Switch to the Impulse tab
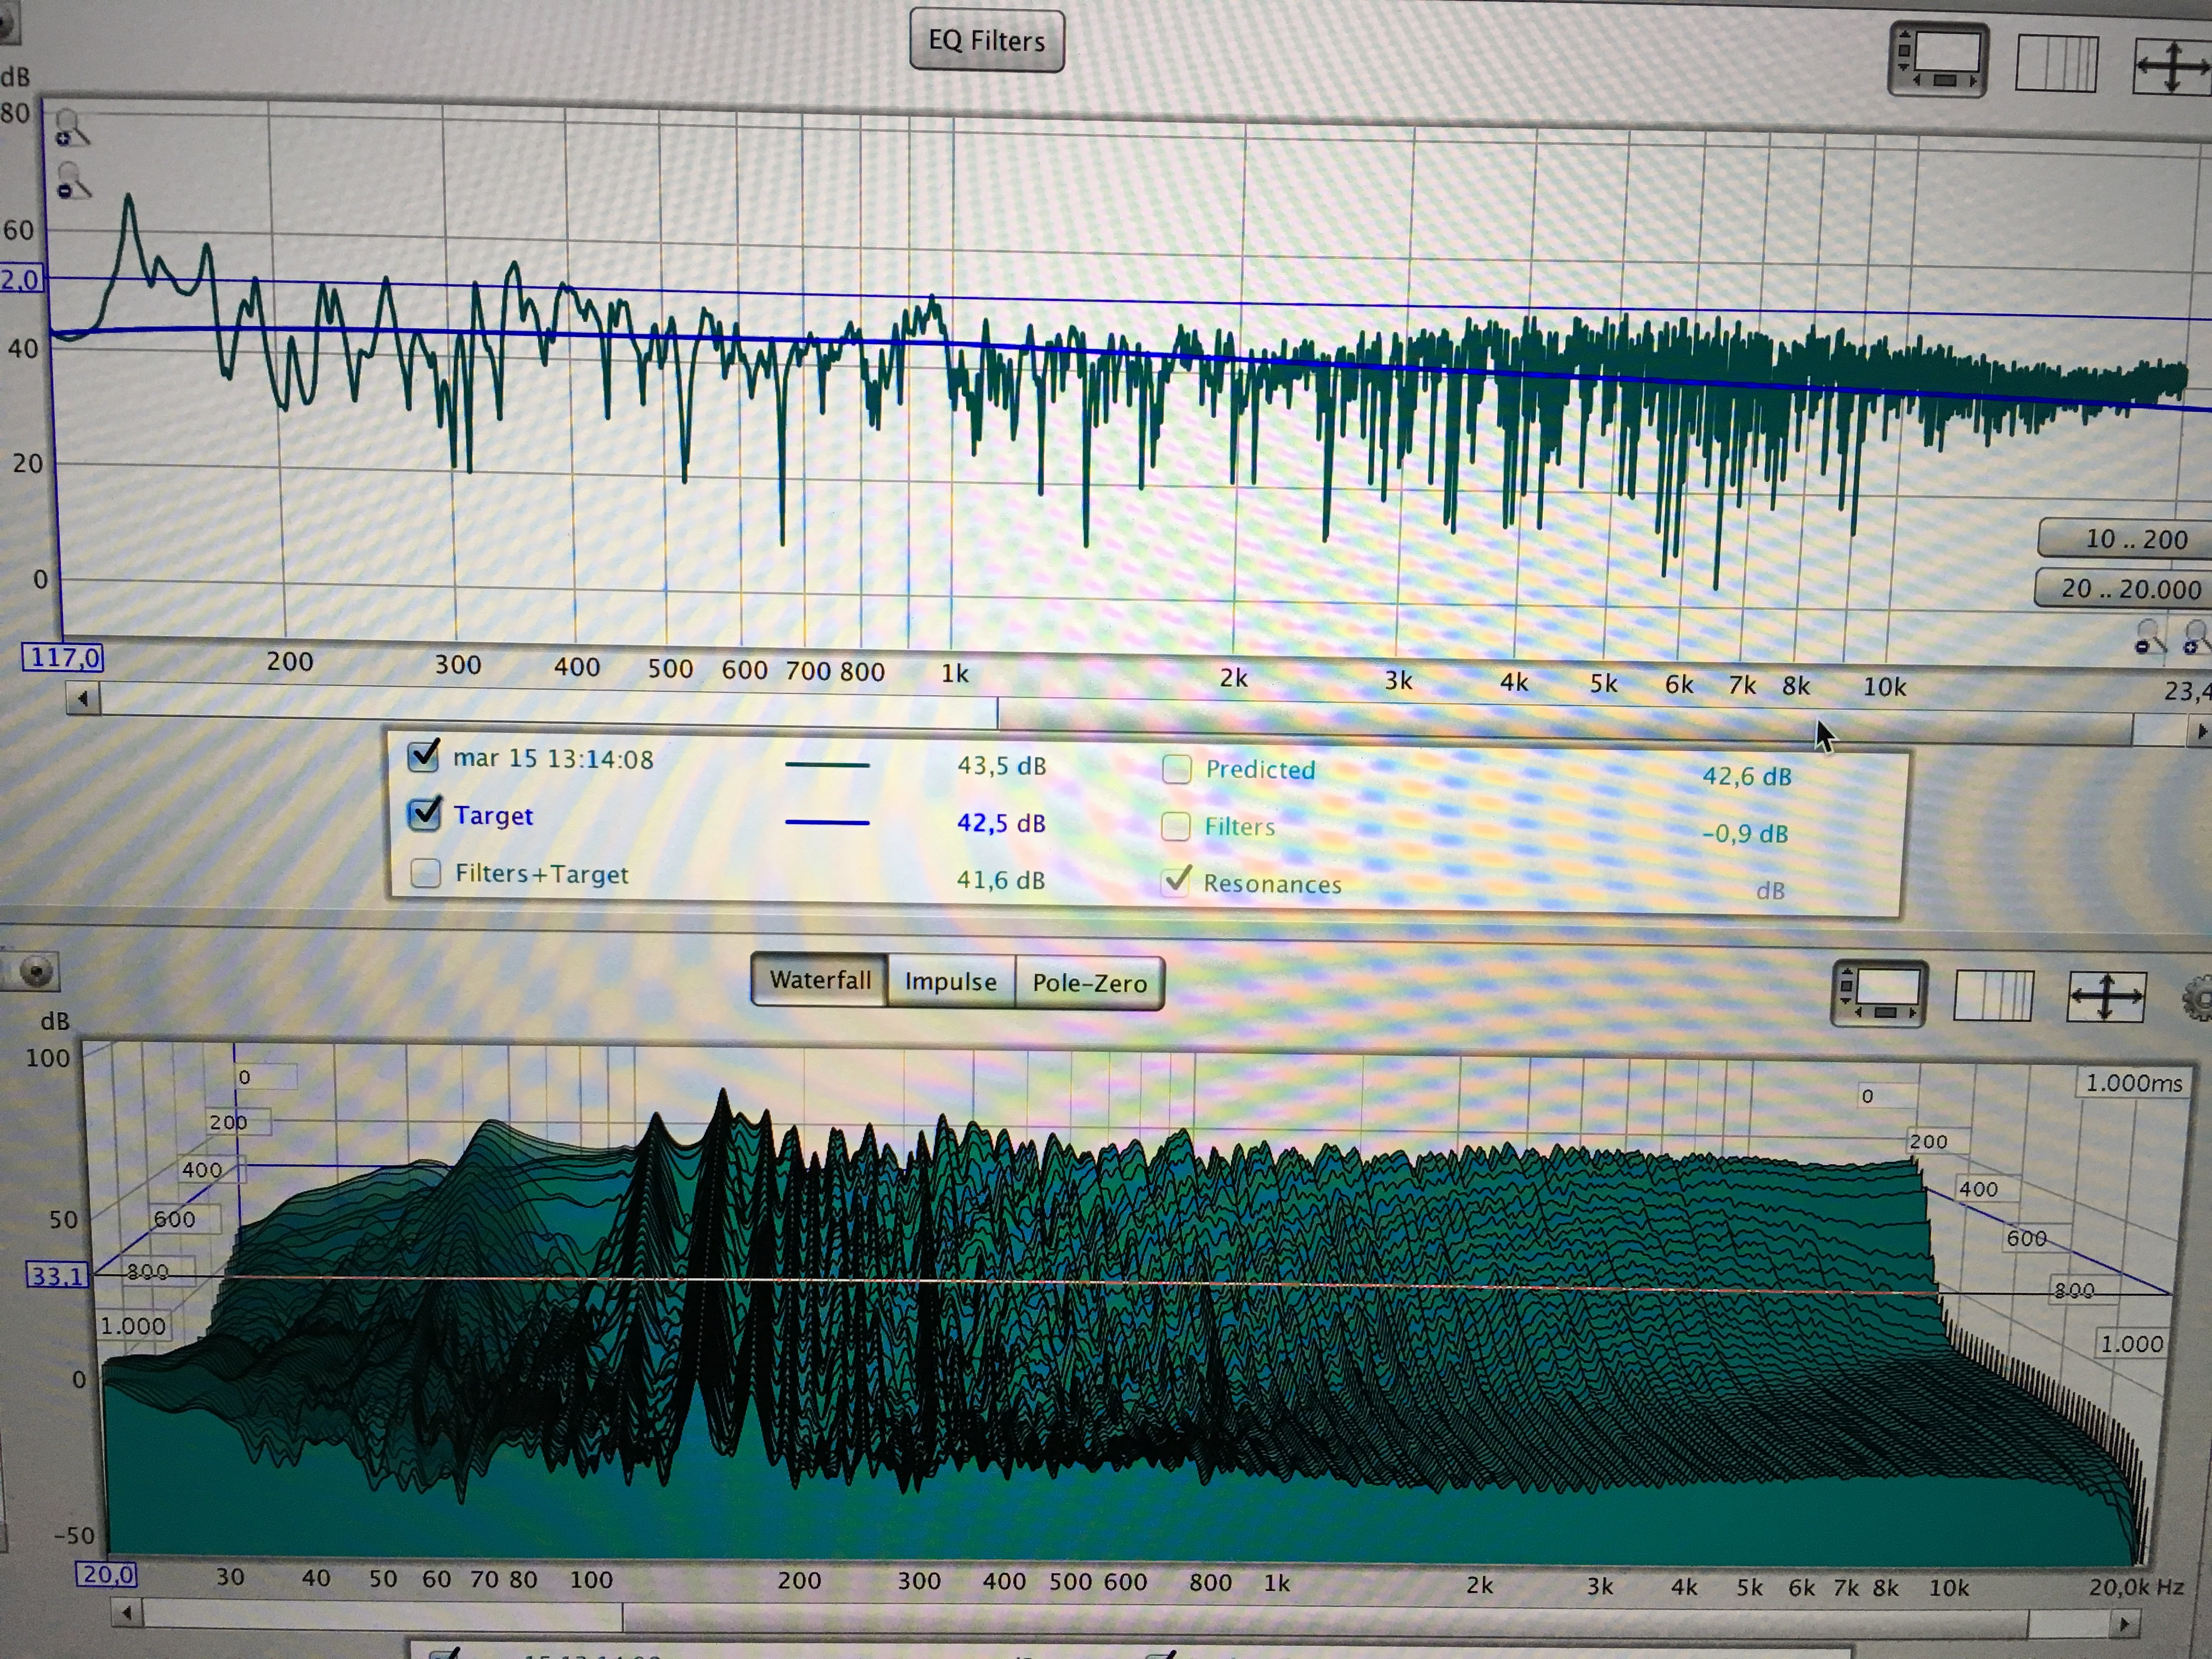This screenshot has width=2212, height=1659. (x=950, y=982)
